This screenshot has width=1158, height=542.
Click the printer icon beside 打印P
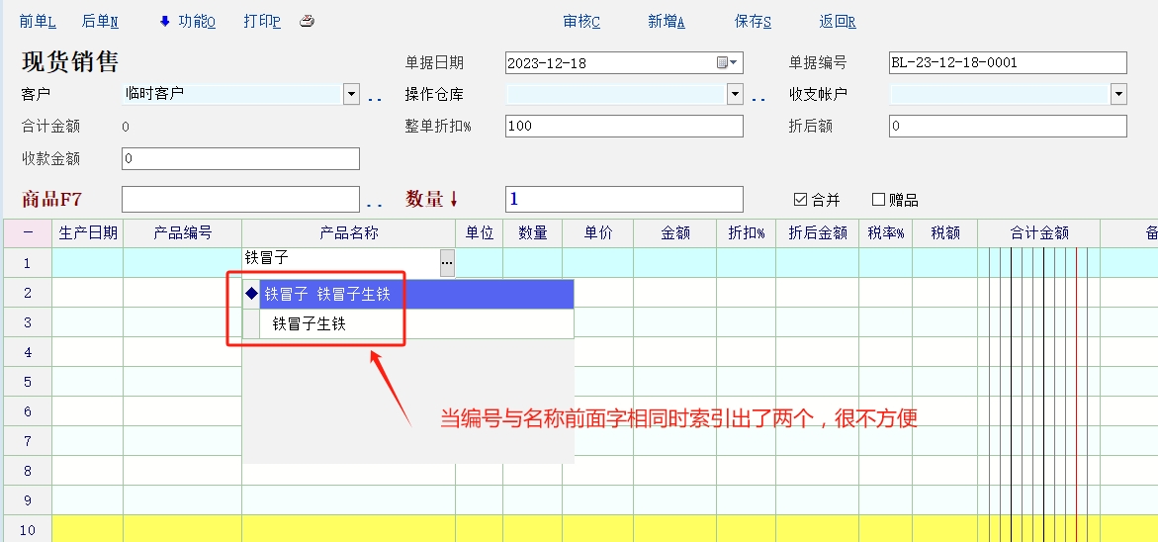[307, 22]
